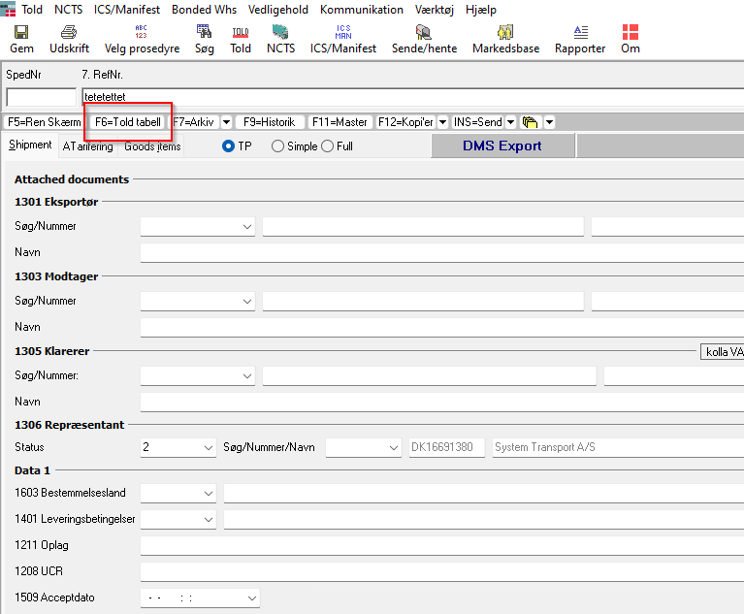Open the 1306 Repræsentant Status dropdown

[x=209, y=448]
